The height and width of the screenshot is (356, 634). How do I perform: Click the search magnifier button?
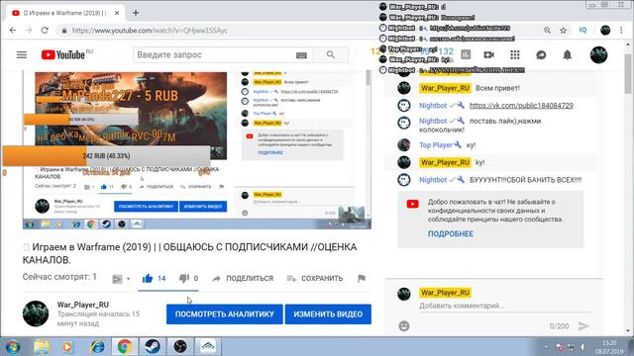[331, 54]
